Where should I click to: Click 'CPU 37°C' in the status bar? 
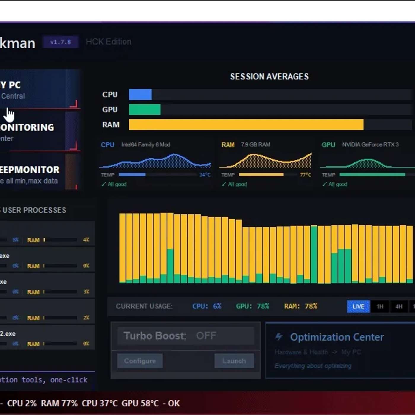point(100,403)
